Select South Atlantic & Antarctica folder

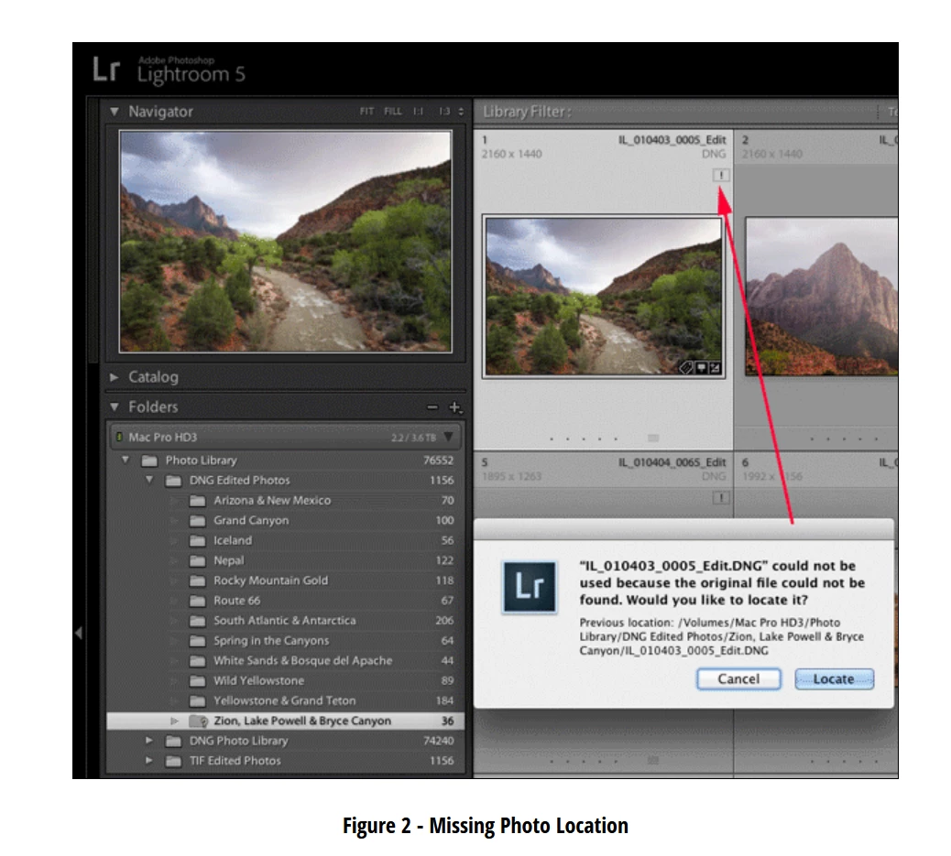285,621
